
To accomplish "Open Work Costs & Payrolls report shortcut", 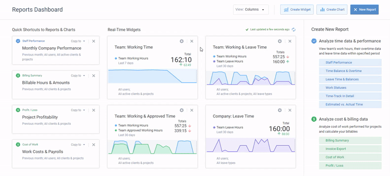I will pyautogui.click(x=42, y=152).
